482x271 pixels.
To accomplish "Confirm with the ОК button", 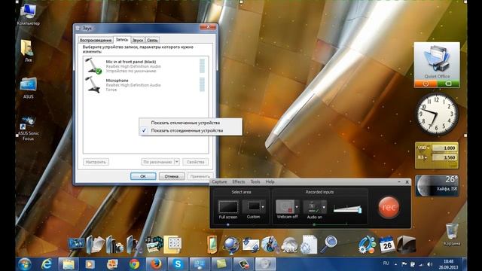I will (x=143, y=176).
